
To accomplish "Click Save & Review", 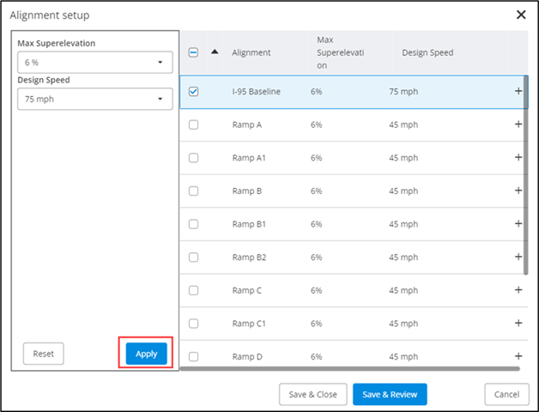I will [x=389, y=394].
